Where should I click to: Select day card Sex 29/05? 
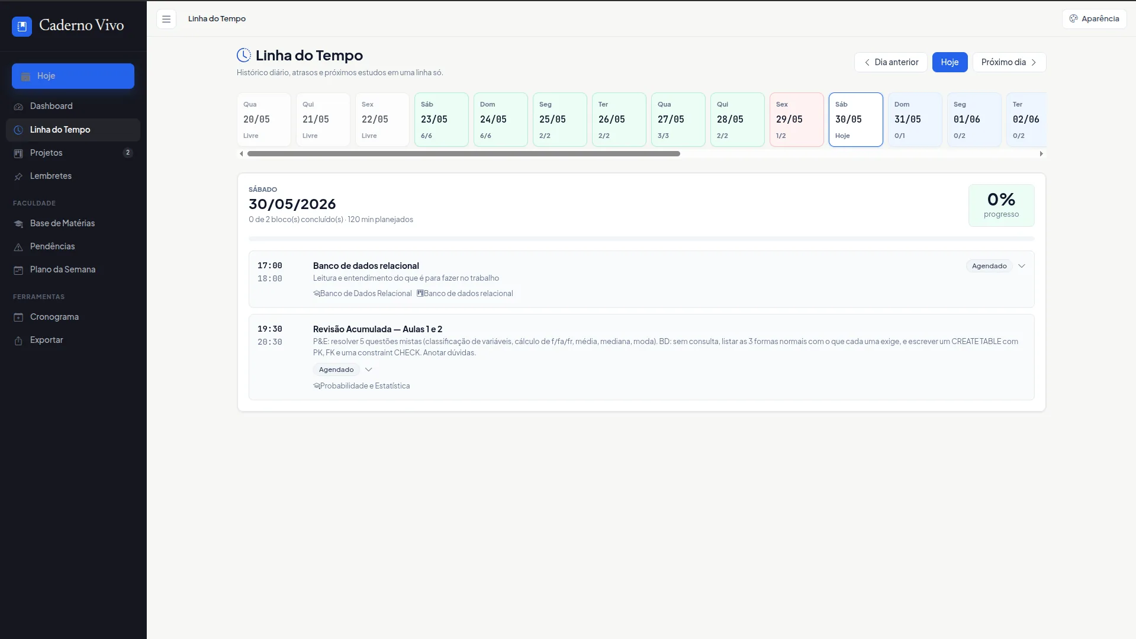point(797,120)
